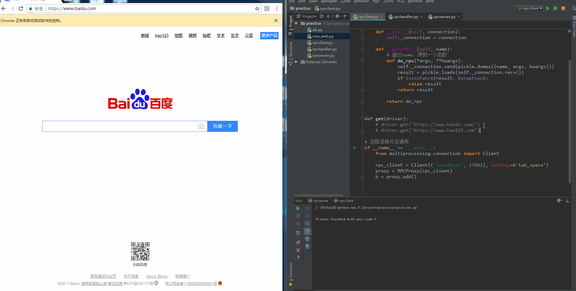
Task: Toggle scroll-to-end in the Run console
Action: [x=307, y=231]
